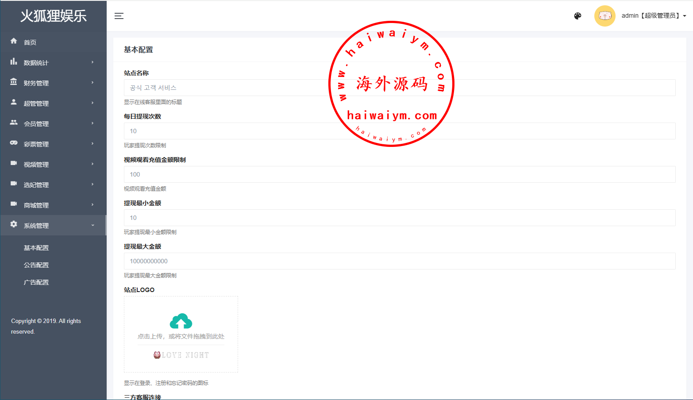693x400 pixels.
Task: Click the admin avatar picture
Action: [605, 16]
